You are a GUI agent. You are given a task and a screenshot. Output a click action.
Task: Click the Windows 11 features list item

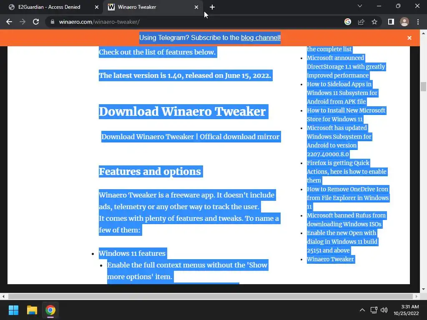(132, 253)
